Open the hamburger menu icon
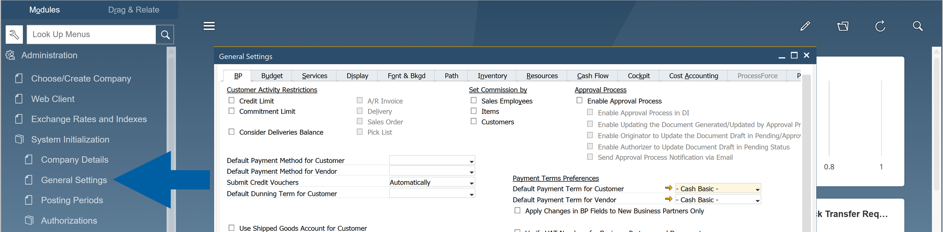This screenshot has height=232, width=943. pyautogui.click(x=209, y=26)
